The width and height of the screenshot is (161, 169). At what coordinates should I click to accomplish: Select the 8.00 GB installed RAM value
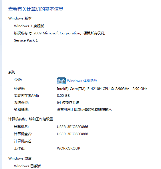click(x=63, y=96)
